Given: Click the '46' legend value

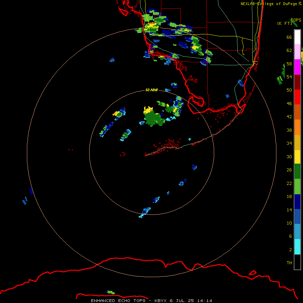Looking at the screenshot, I should [x=289, y=104].
